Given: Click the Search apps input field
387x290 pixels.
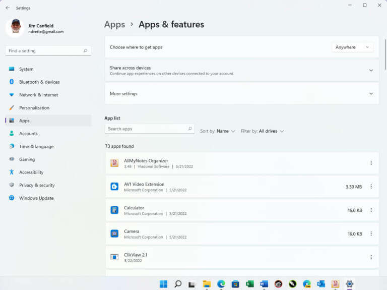Looking at the screenshot, I should [x=149, y=129].
